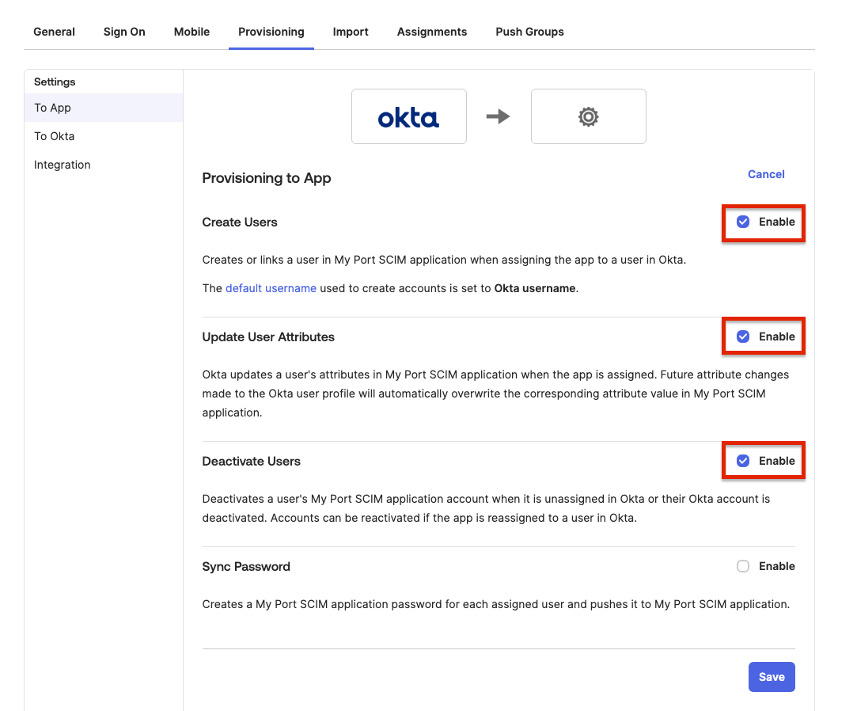
Task: Go to the Mobile tab
Action: [x=191, y=32]
